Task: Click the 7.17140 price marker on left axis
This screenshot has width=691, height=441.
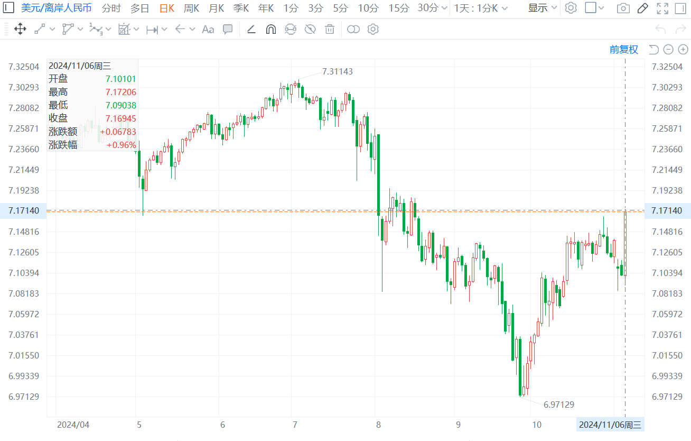Action: pos(23,210)
